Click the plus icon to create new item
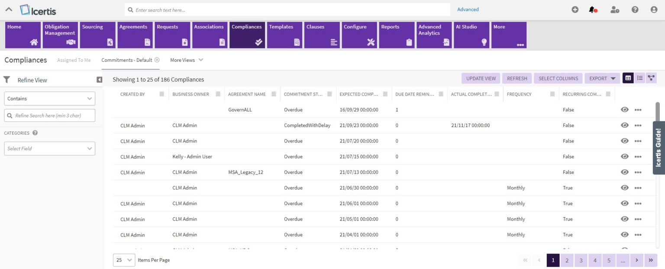The width and height of the screenshot is (665, 269). tap(575, 9)
